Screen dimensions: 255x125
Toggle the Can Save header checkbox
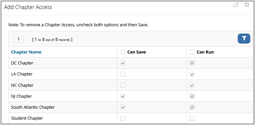(123, 52)
